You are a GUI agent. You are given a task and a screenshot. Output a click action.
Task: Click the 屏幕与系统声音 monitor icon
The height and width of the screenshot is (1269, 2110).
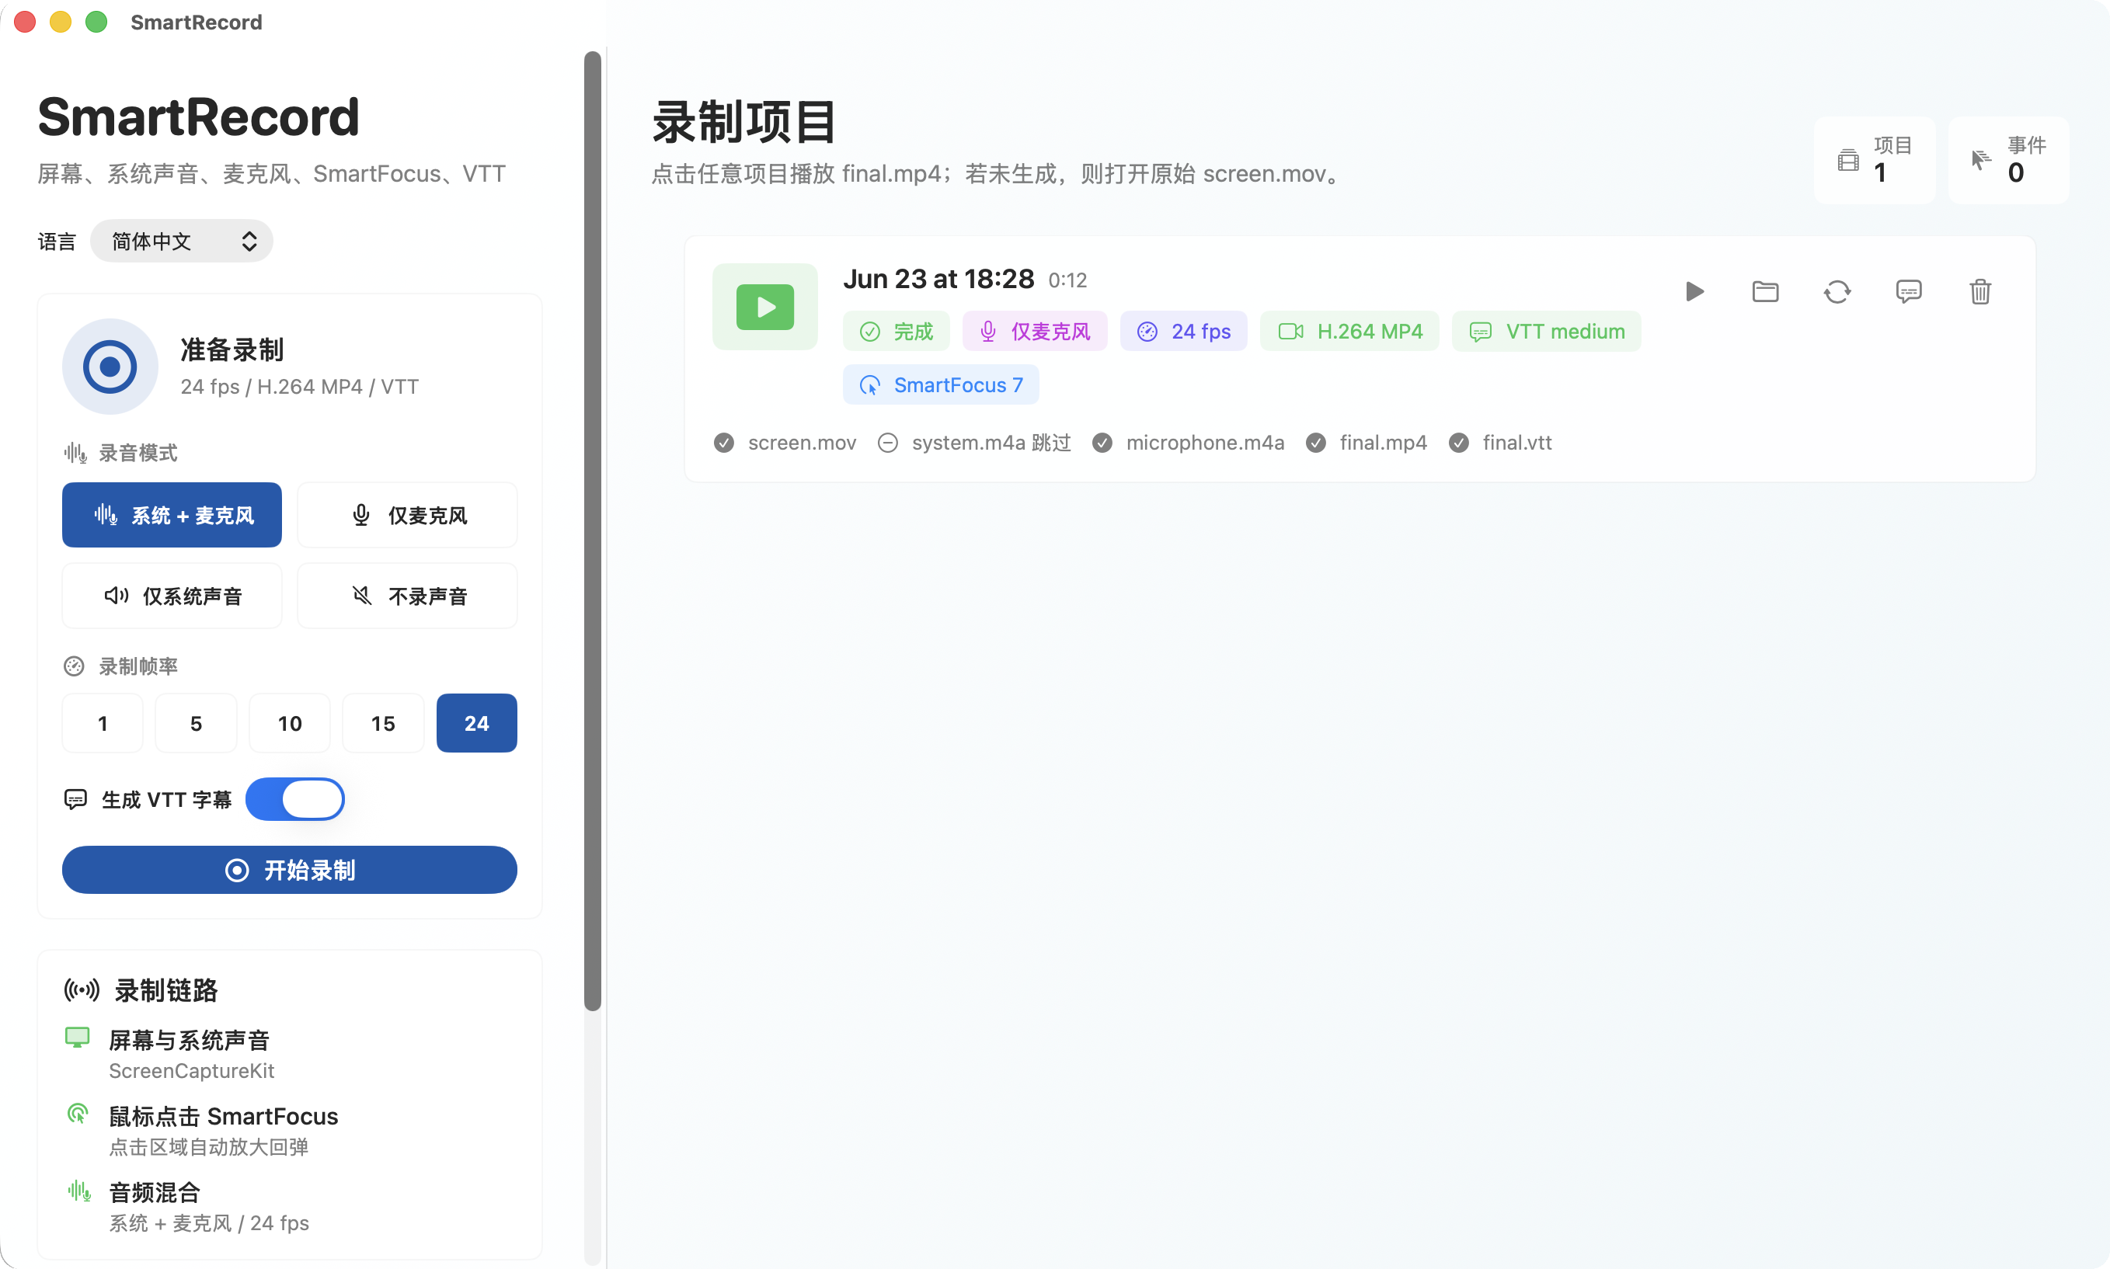pyautogui.click(x=78, y=1038)
